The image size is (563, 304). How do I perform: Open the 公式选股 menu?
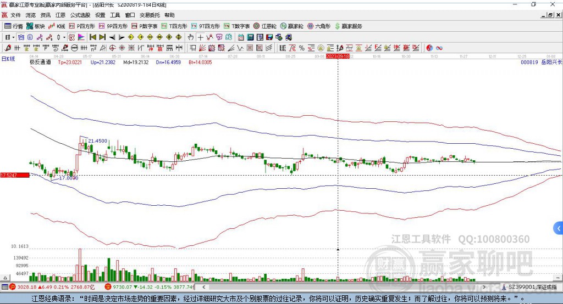80,15
